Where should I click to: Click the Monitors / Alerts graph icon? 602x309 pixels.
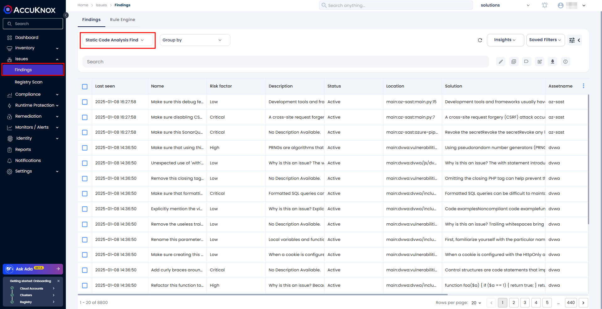pyautogui.click(x=9, y=127)
